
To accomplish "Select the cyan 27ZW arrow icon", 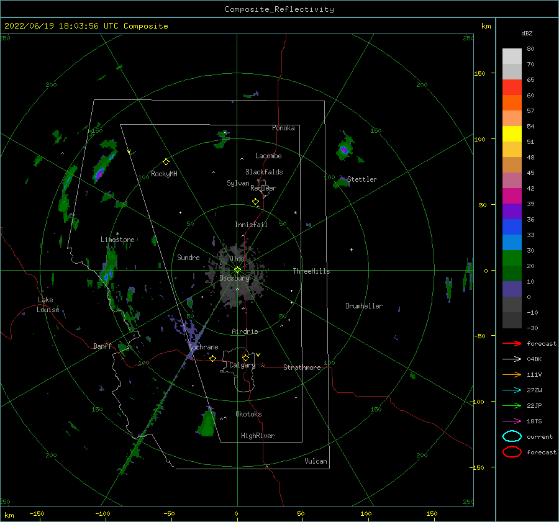I will tap(512, 390).
